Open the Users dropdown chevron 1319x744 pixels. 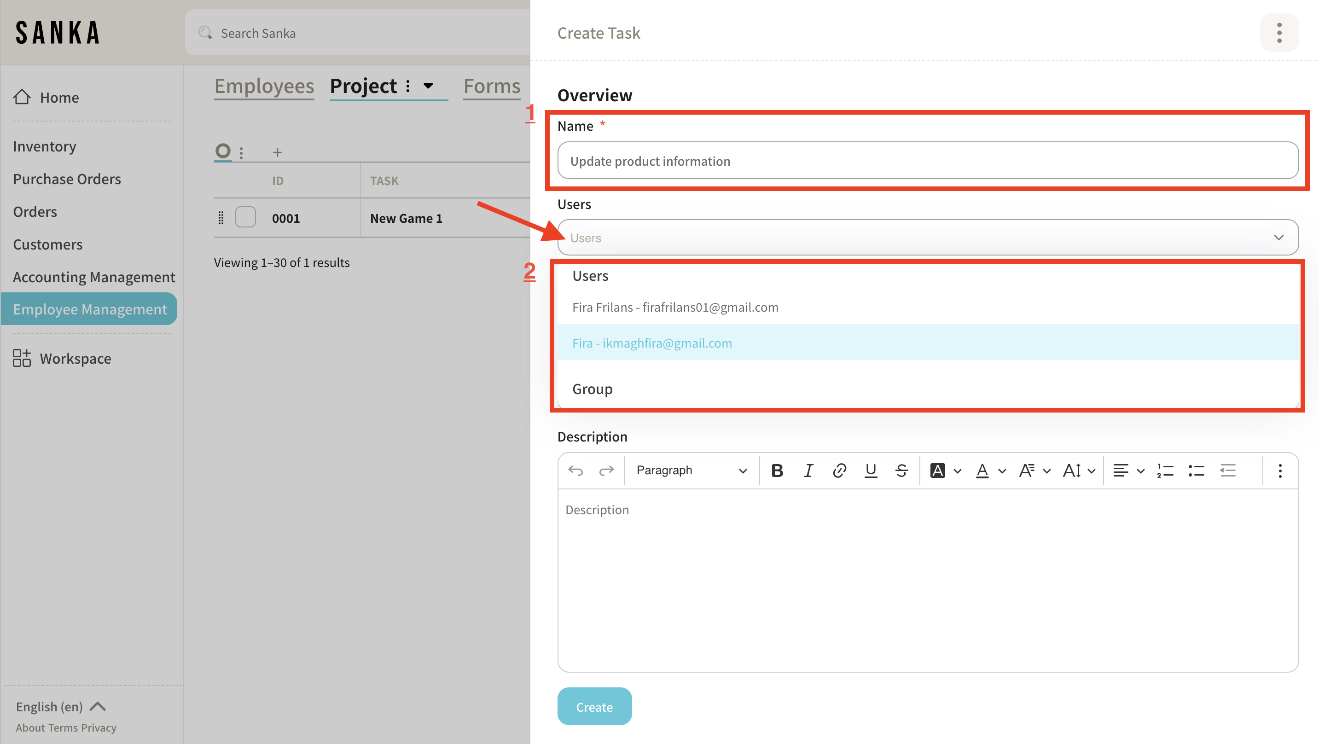pyautogui.click(x=1278, y=237)
